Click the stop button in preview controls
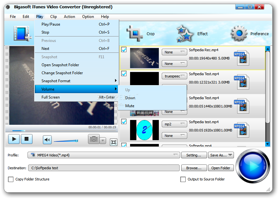The image size is (279, 199). pyautogui.click(x=27, y=139)
